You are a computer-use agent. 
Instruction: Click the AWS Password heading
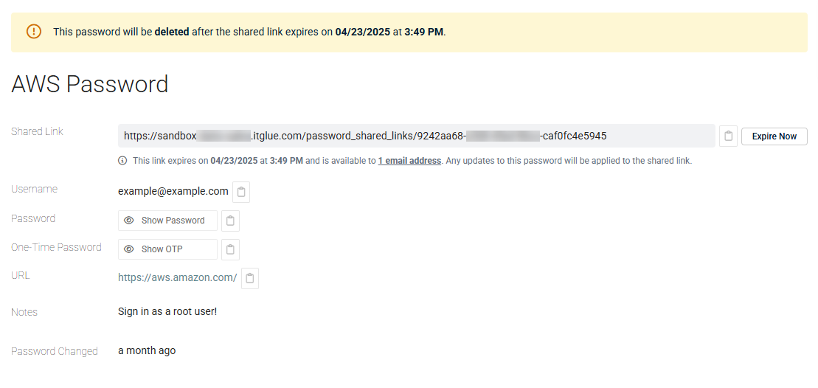pyautogui.click(x=90, y=84)
